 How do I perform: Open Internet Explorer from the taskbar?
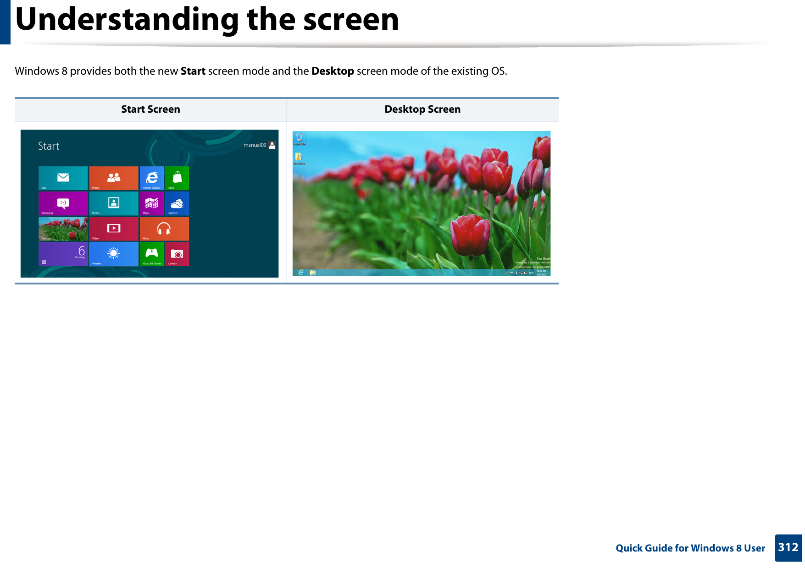pyautogui.click(x=301, y=273)
